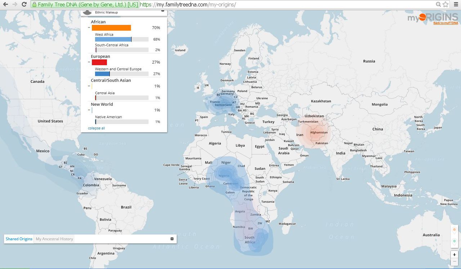
Task: Reload the page with the refresh icon
Action: click(x=24, y=5)
